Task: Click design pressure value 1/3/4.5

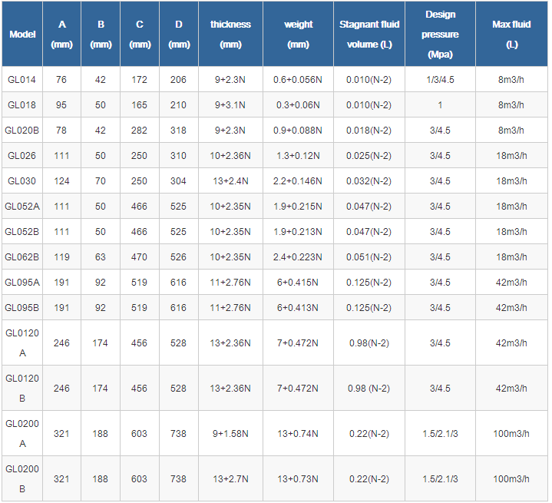Action: coord(440,80)
